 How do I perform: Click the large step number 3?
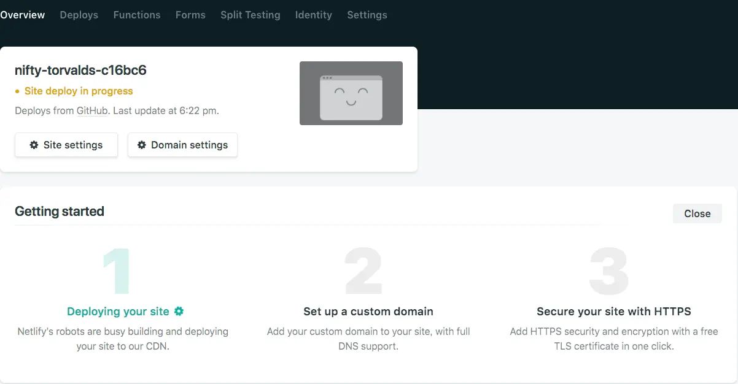click(x=609, y=271)
